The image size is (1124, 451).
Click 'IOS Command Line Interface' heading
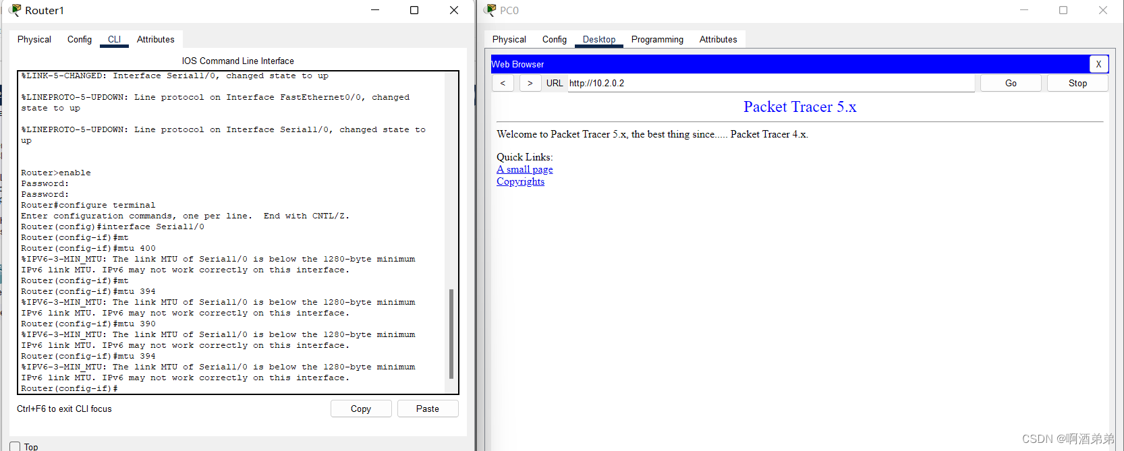pyautogui.click(x=237, y=61)
